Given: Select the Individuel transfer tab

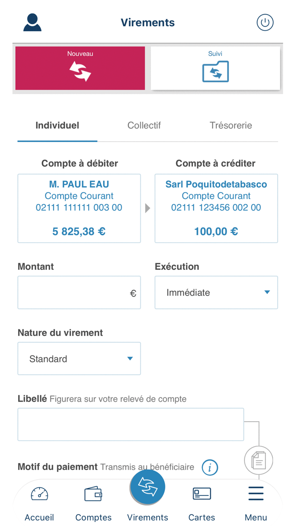Looking at the screenshot, I should point(57,126).
